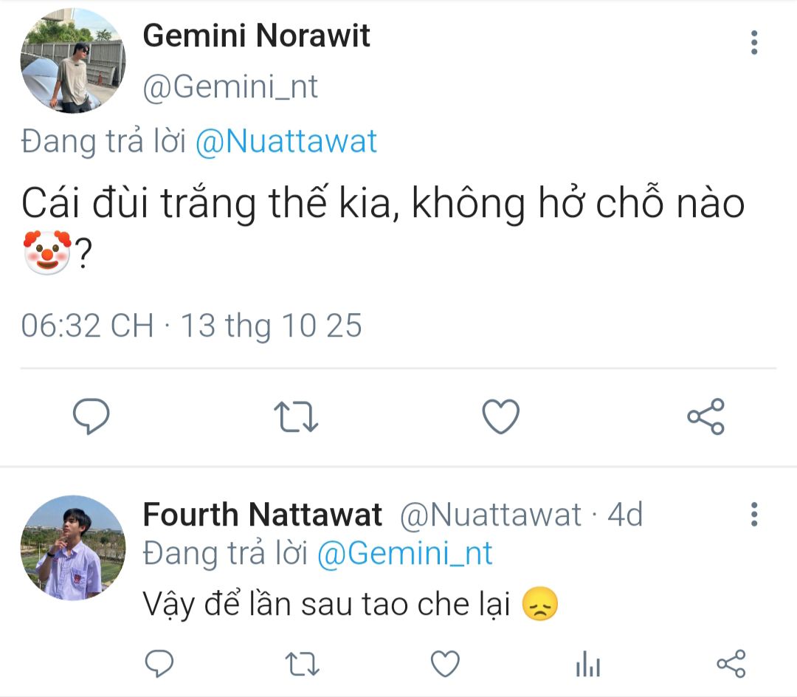Screen dimensions: 797x697
Task: Share Gemini Norawit's main tweet
Action: (x=705, y=416)
